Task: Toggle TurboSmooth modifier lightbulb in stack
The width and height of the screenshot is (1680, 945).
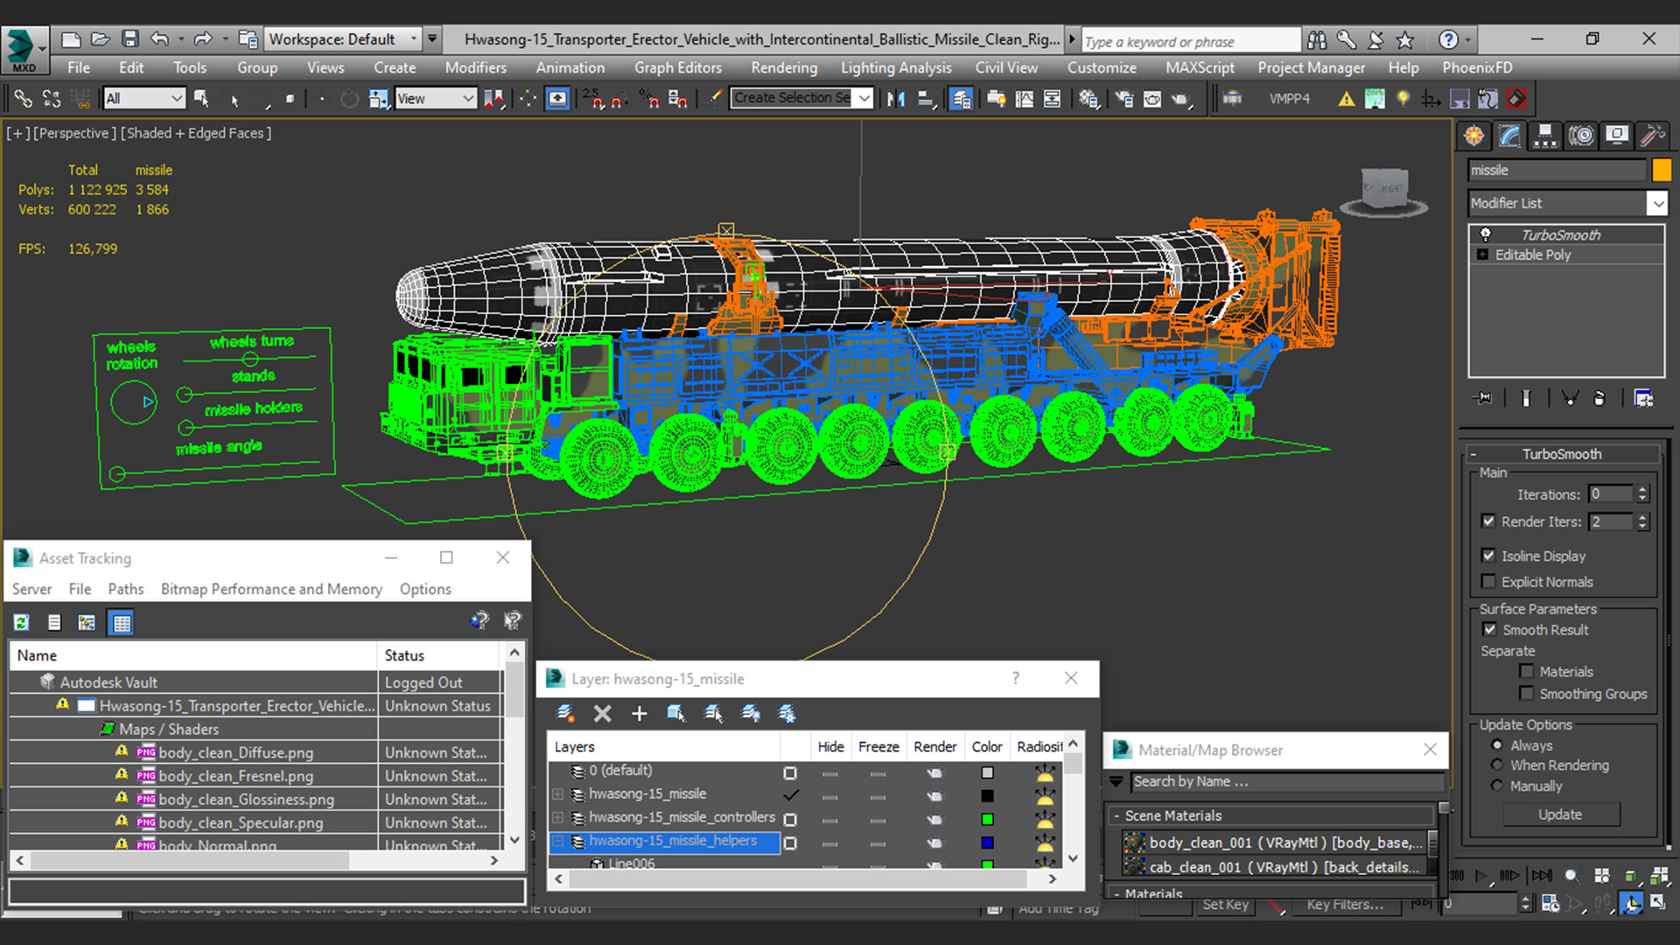Action: point(1485,234)
